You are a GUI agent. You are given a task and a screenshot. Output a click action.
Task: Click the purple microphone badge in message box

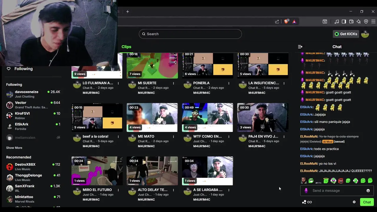tap(306, 191)
